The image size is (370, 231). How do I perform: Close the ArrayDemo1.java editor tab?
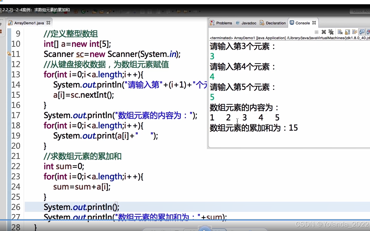tap(48, 23)
